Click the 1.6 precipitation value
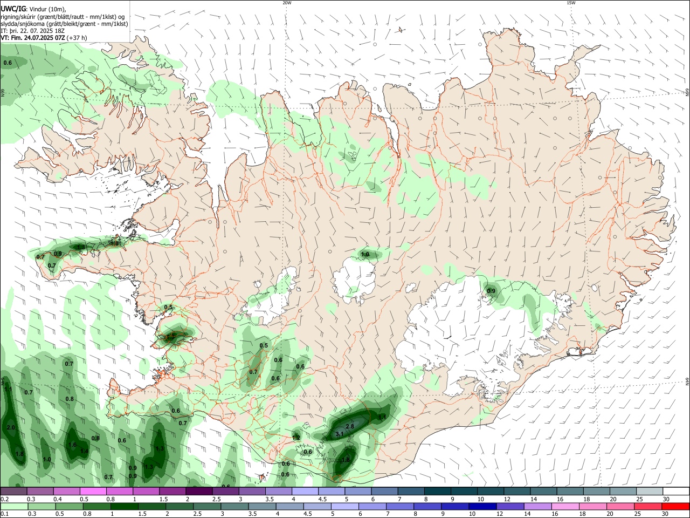The height and width of the screenshot is (518, 690). click(x=73, y=445)
